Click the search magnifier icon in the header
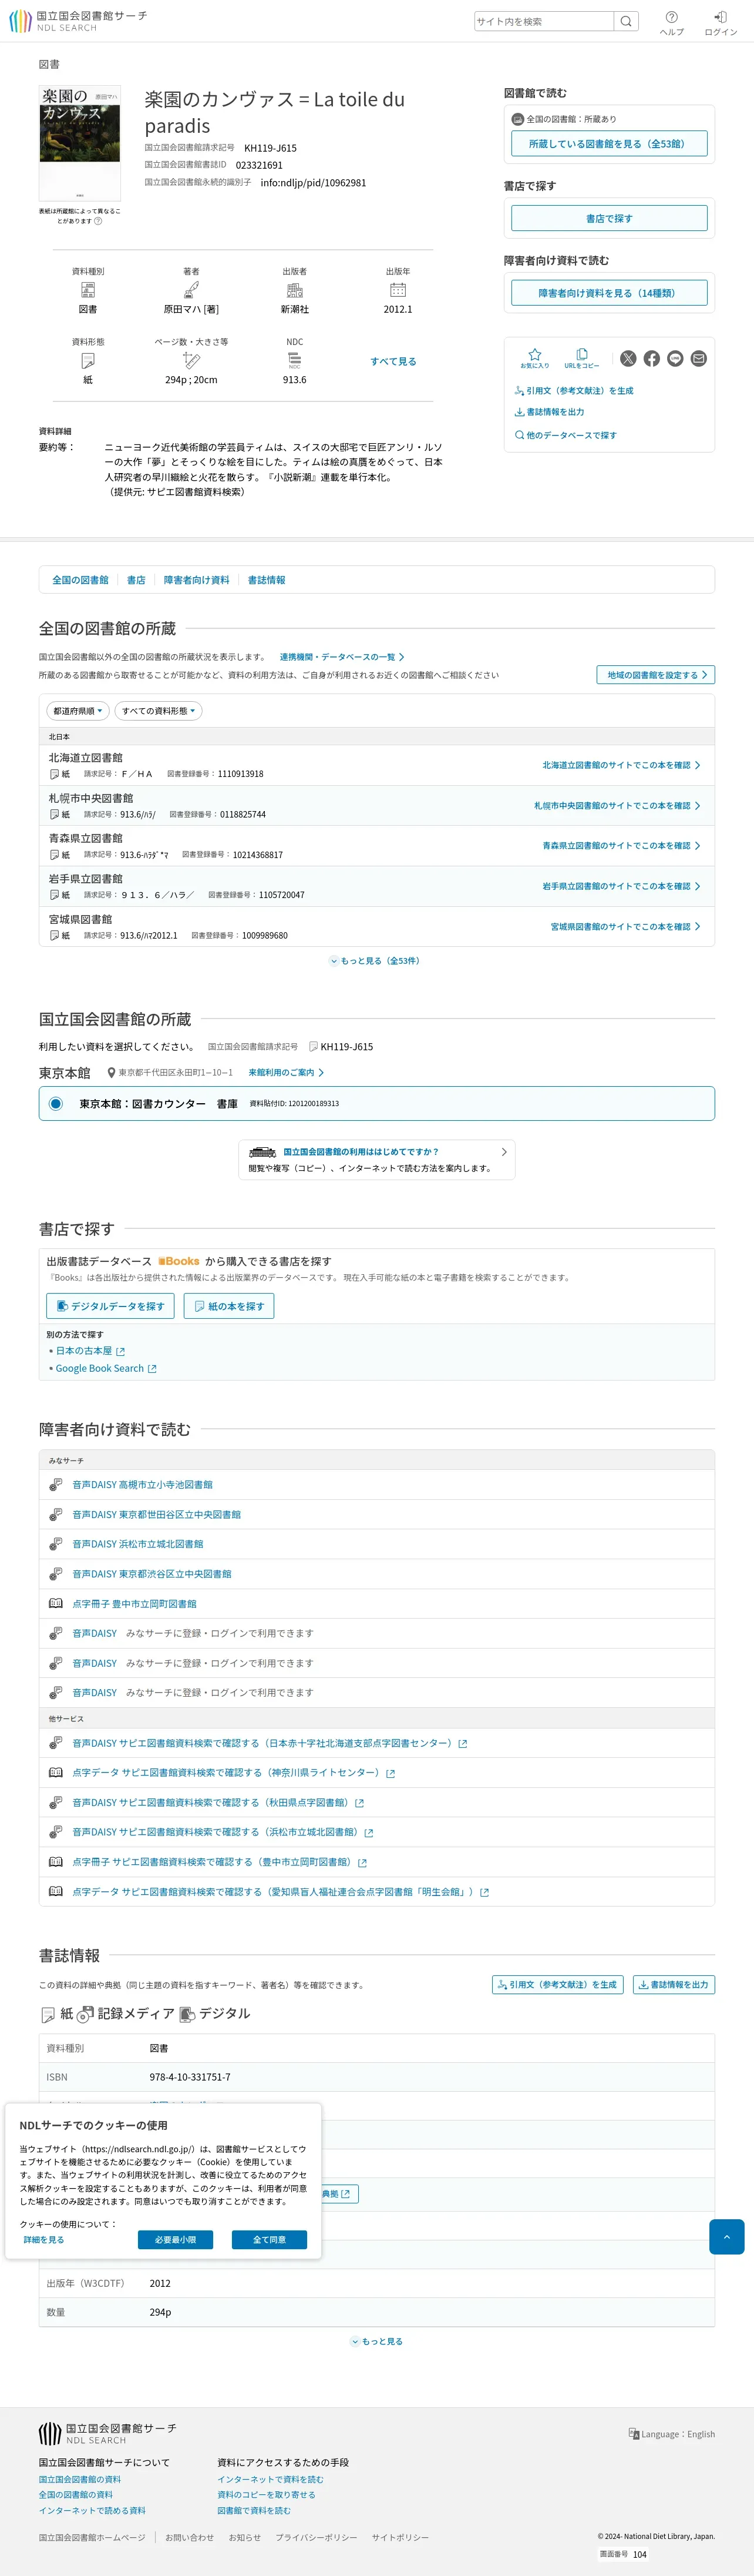 tap(626, 21)
